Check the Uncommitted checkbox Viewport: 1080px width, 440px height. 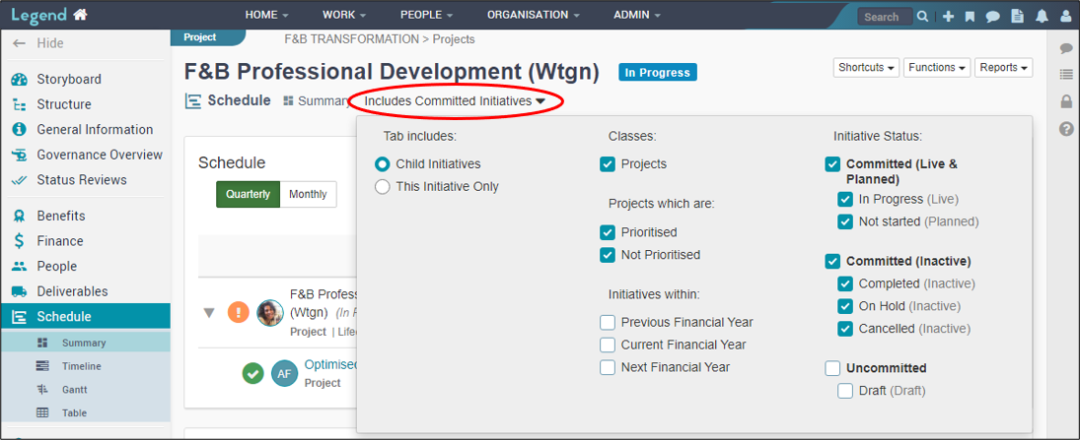click(x=832, y=368)
